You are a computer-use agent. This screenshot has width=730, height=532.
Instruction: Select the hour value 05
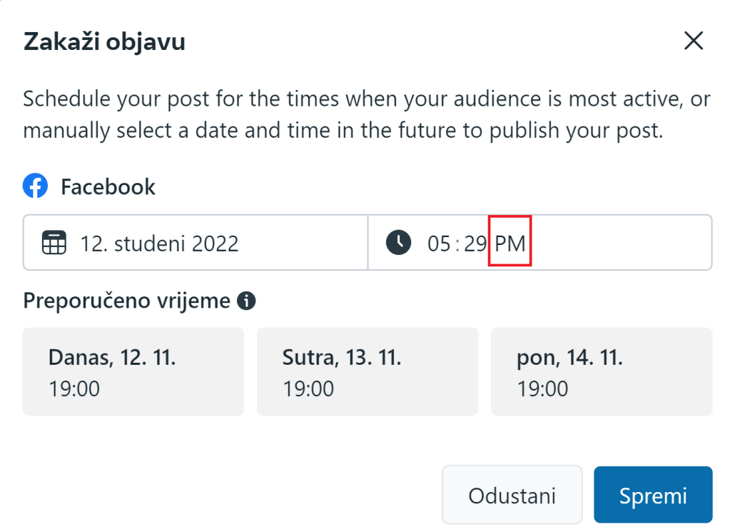(439, 244)
